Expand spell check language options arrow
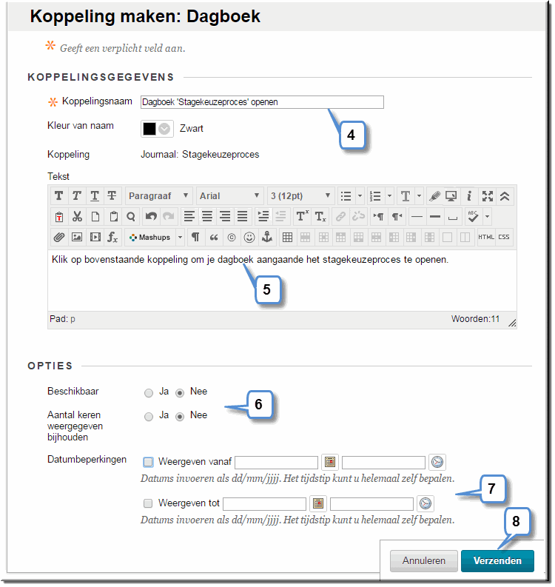This screenshot has height=587, width=555. [x=487, y=217]
